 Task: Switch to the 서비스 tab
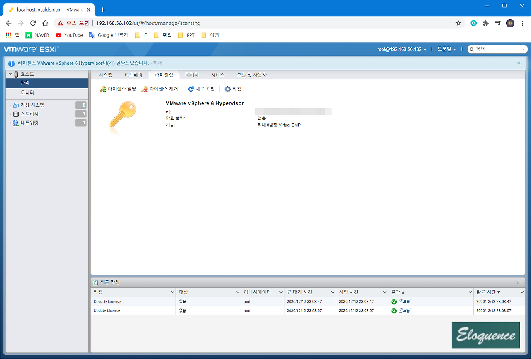(x=218, y=75)
